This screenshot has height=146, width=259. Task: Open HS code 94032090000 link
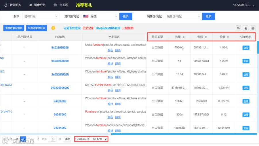coord(60,48)
